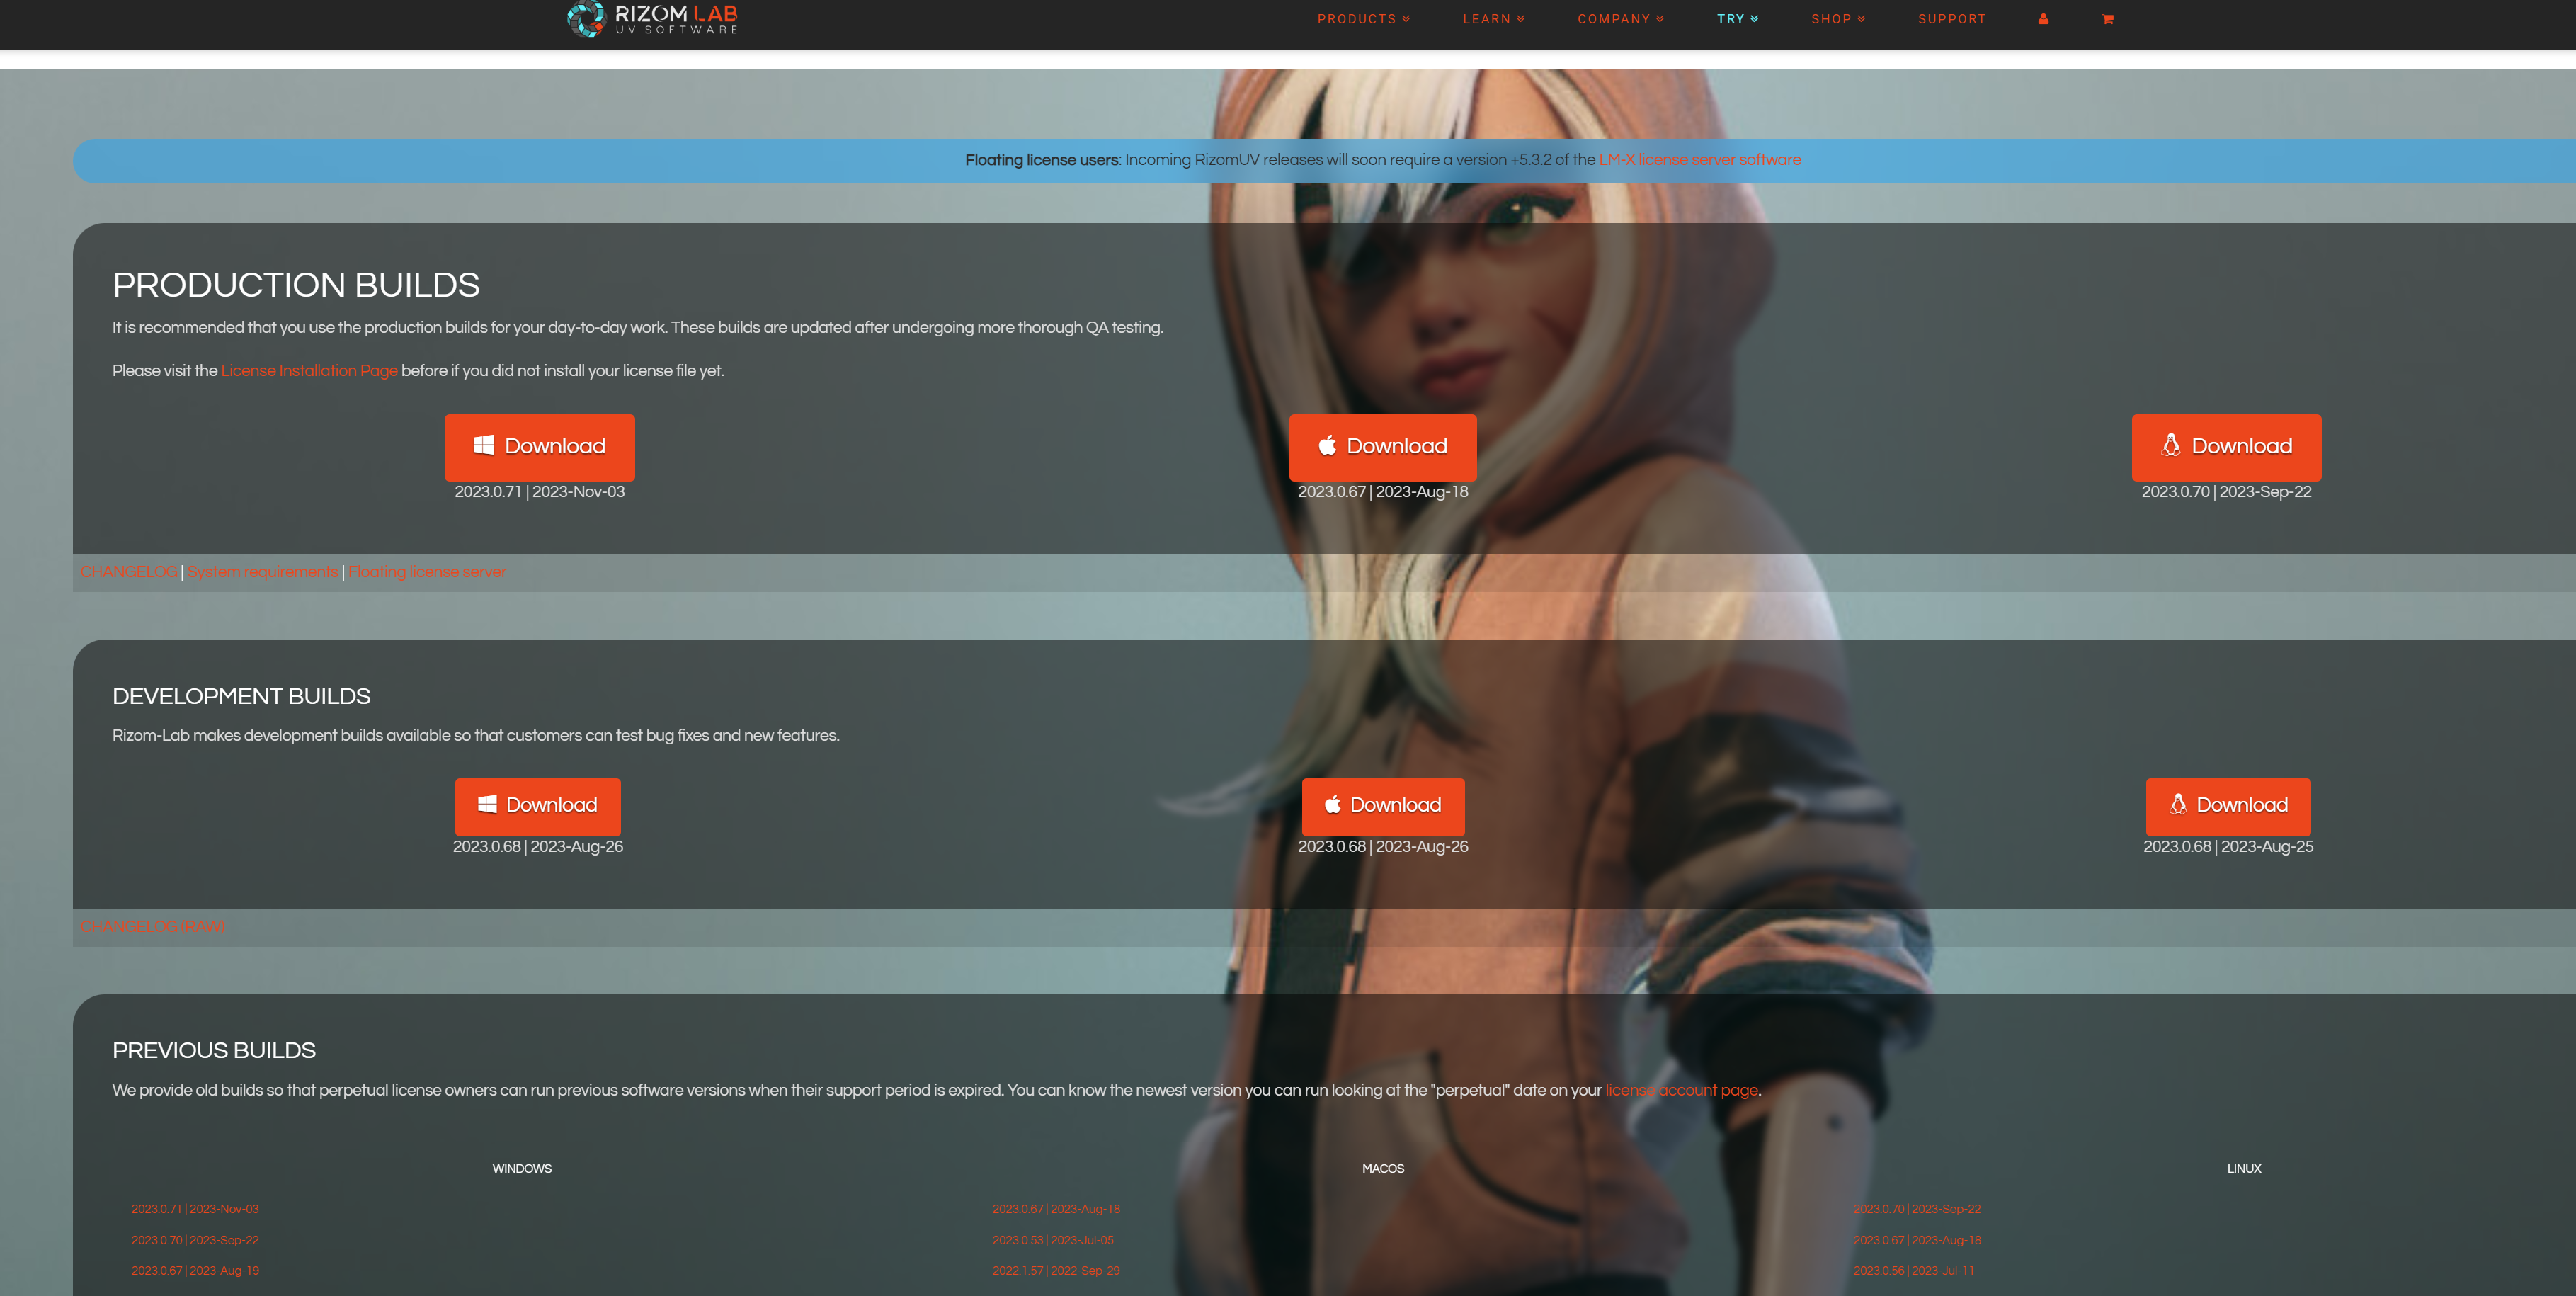Open the CHANGELOG (RAW) link

click(152, 927)
